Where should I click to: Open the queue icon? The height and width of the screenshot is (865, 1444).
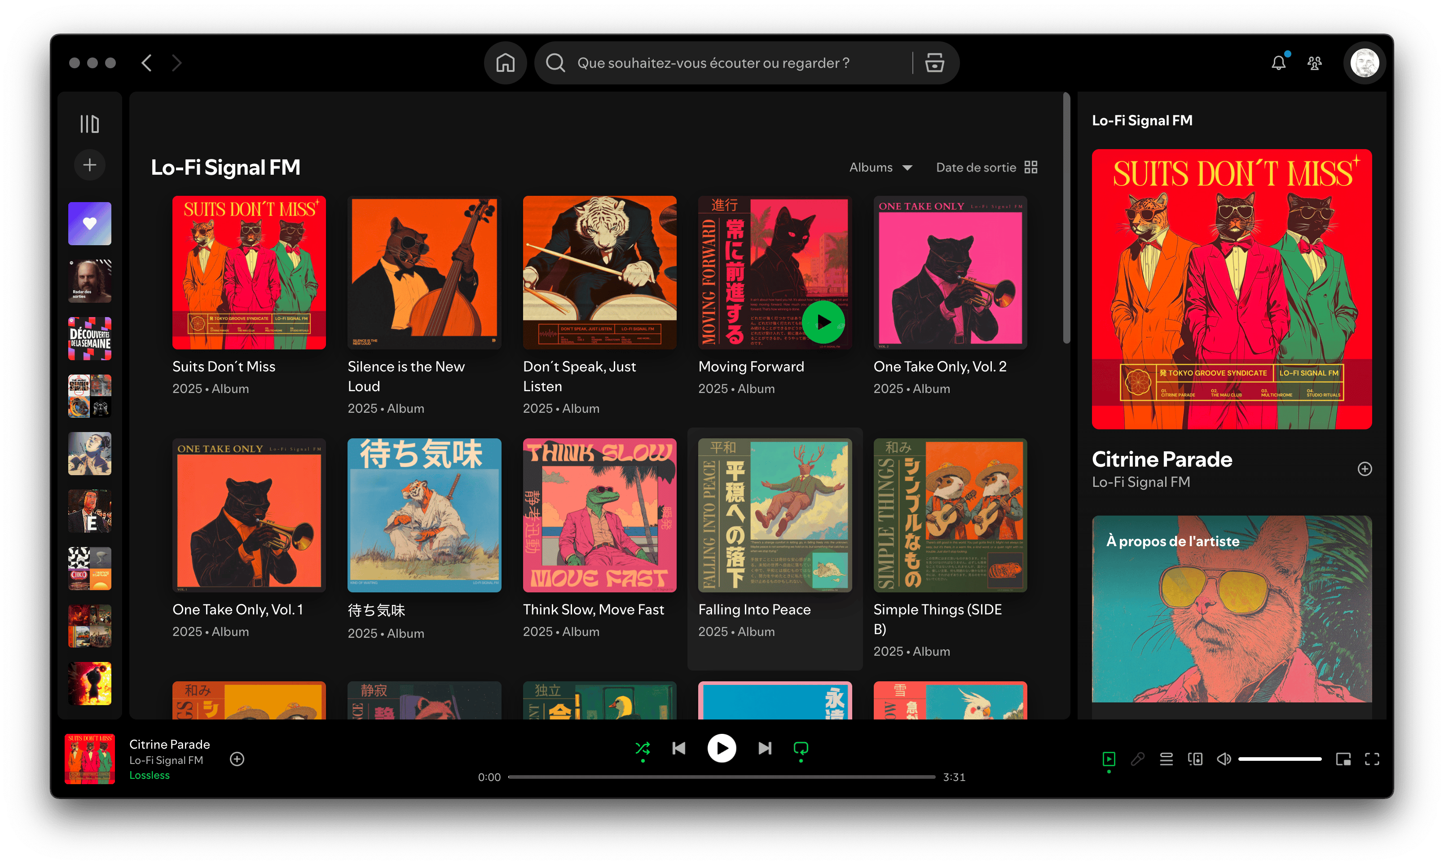1166,759
